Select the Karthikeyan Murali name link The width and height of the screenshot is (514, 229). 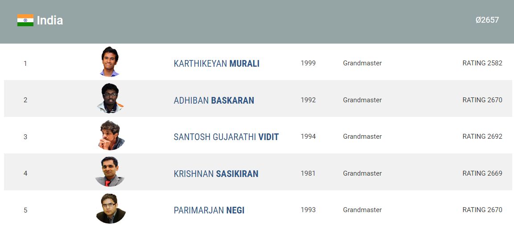tap(216, 64)
